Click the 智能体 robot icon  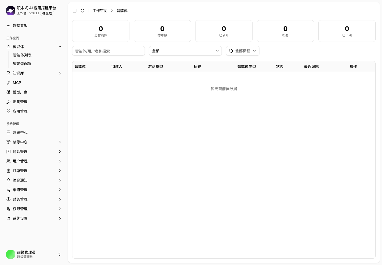8,47
